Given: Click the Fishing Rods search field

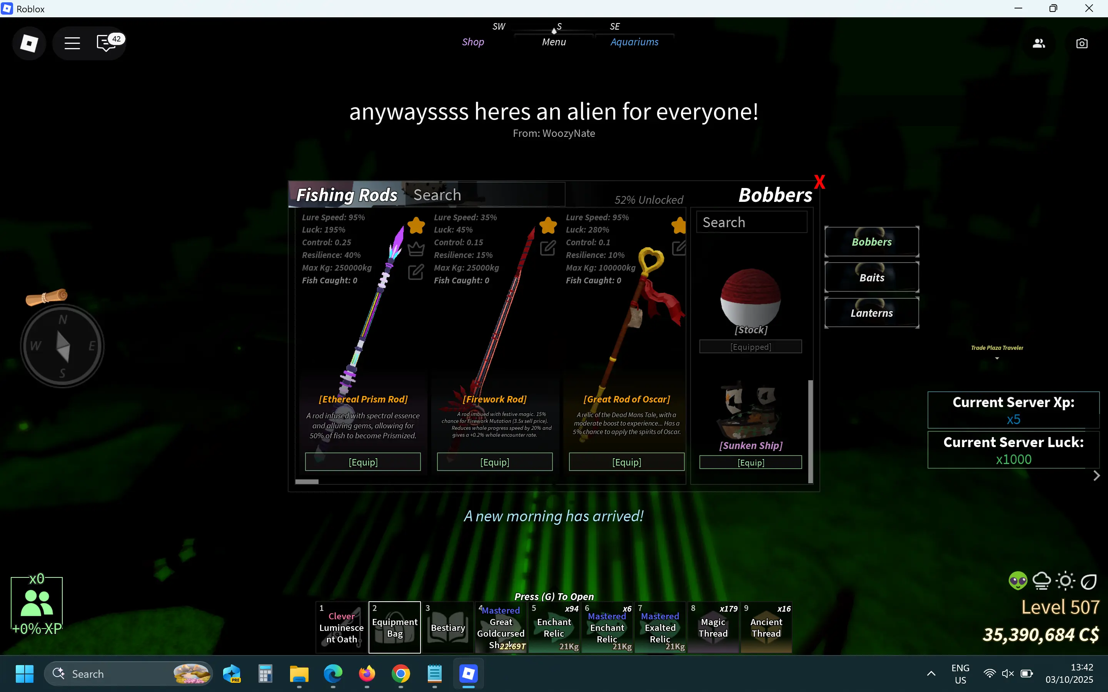Looking at the screenshot, I should (485, 195).
